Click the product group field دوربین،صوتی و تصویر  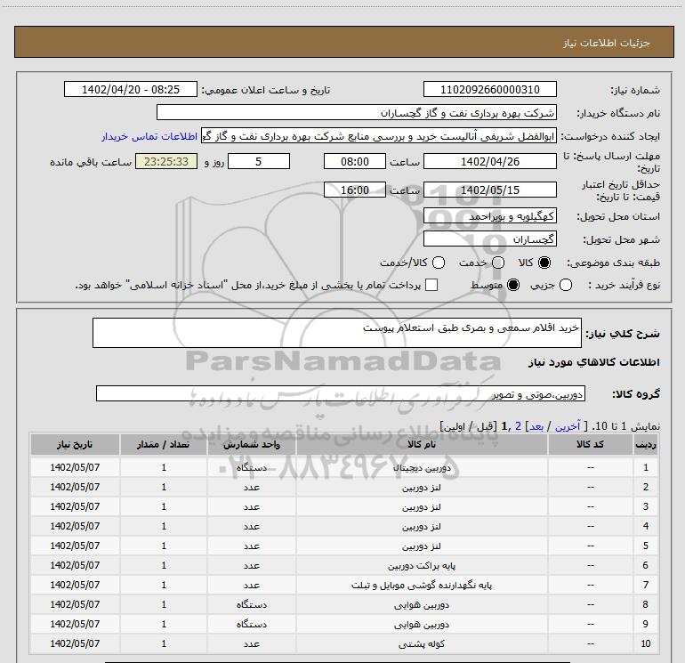[341, 393]
